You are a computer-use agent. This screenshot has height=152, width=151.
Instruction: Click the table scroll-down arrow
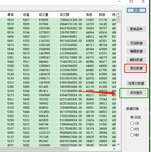click(x=118, y=144)
